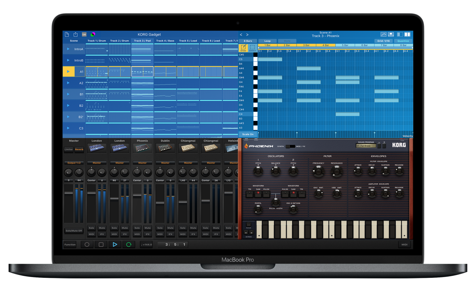Open mixer view icon in editor header
This screenshot has width=475, height=292.
click(x=383, y=34)
